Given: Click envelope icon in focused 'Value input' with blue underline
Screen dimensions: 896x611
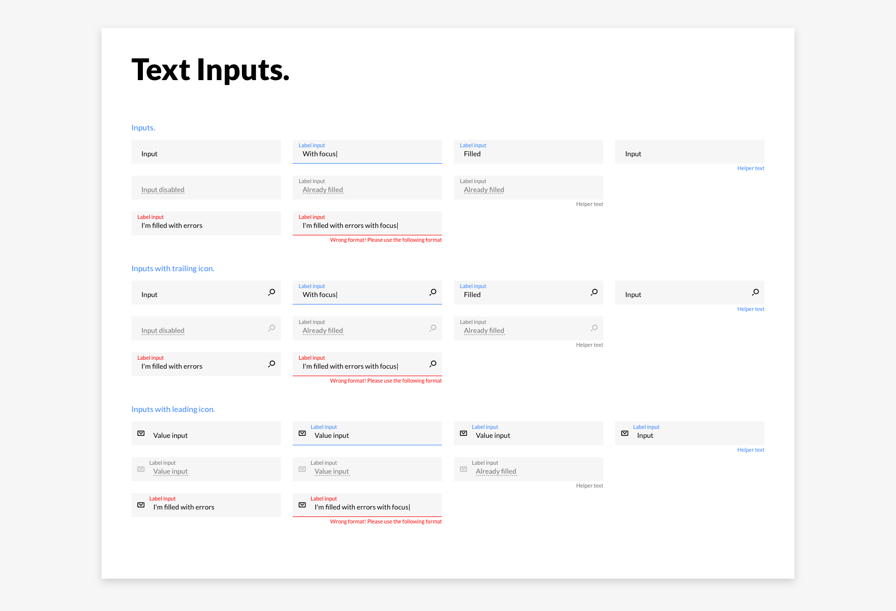Looking at the screenshot, I should coord(302,433).
